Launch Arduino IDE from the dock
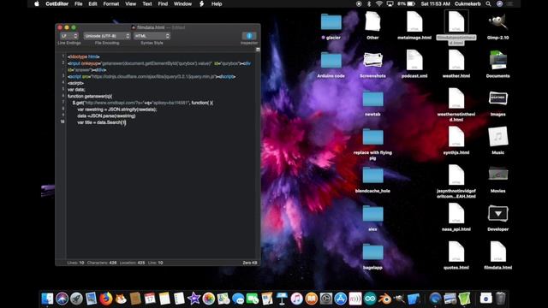 (x=370, y=299)
